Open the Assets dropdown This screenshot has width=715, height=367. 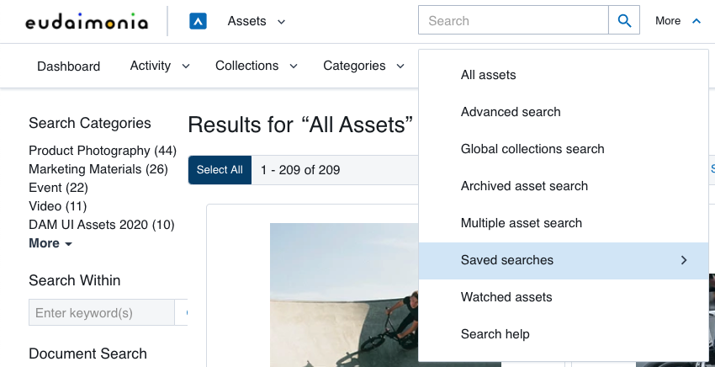[257, 21]
